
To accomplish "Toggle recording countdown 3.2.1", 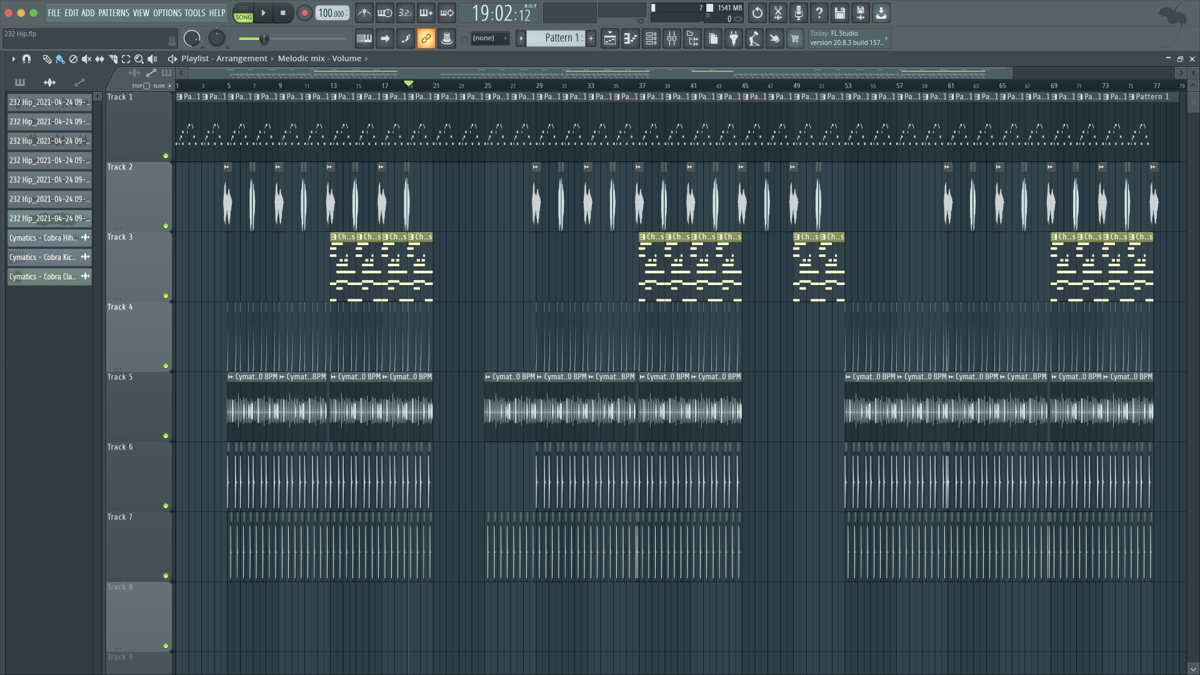I will (406, 12).
